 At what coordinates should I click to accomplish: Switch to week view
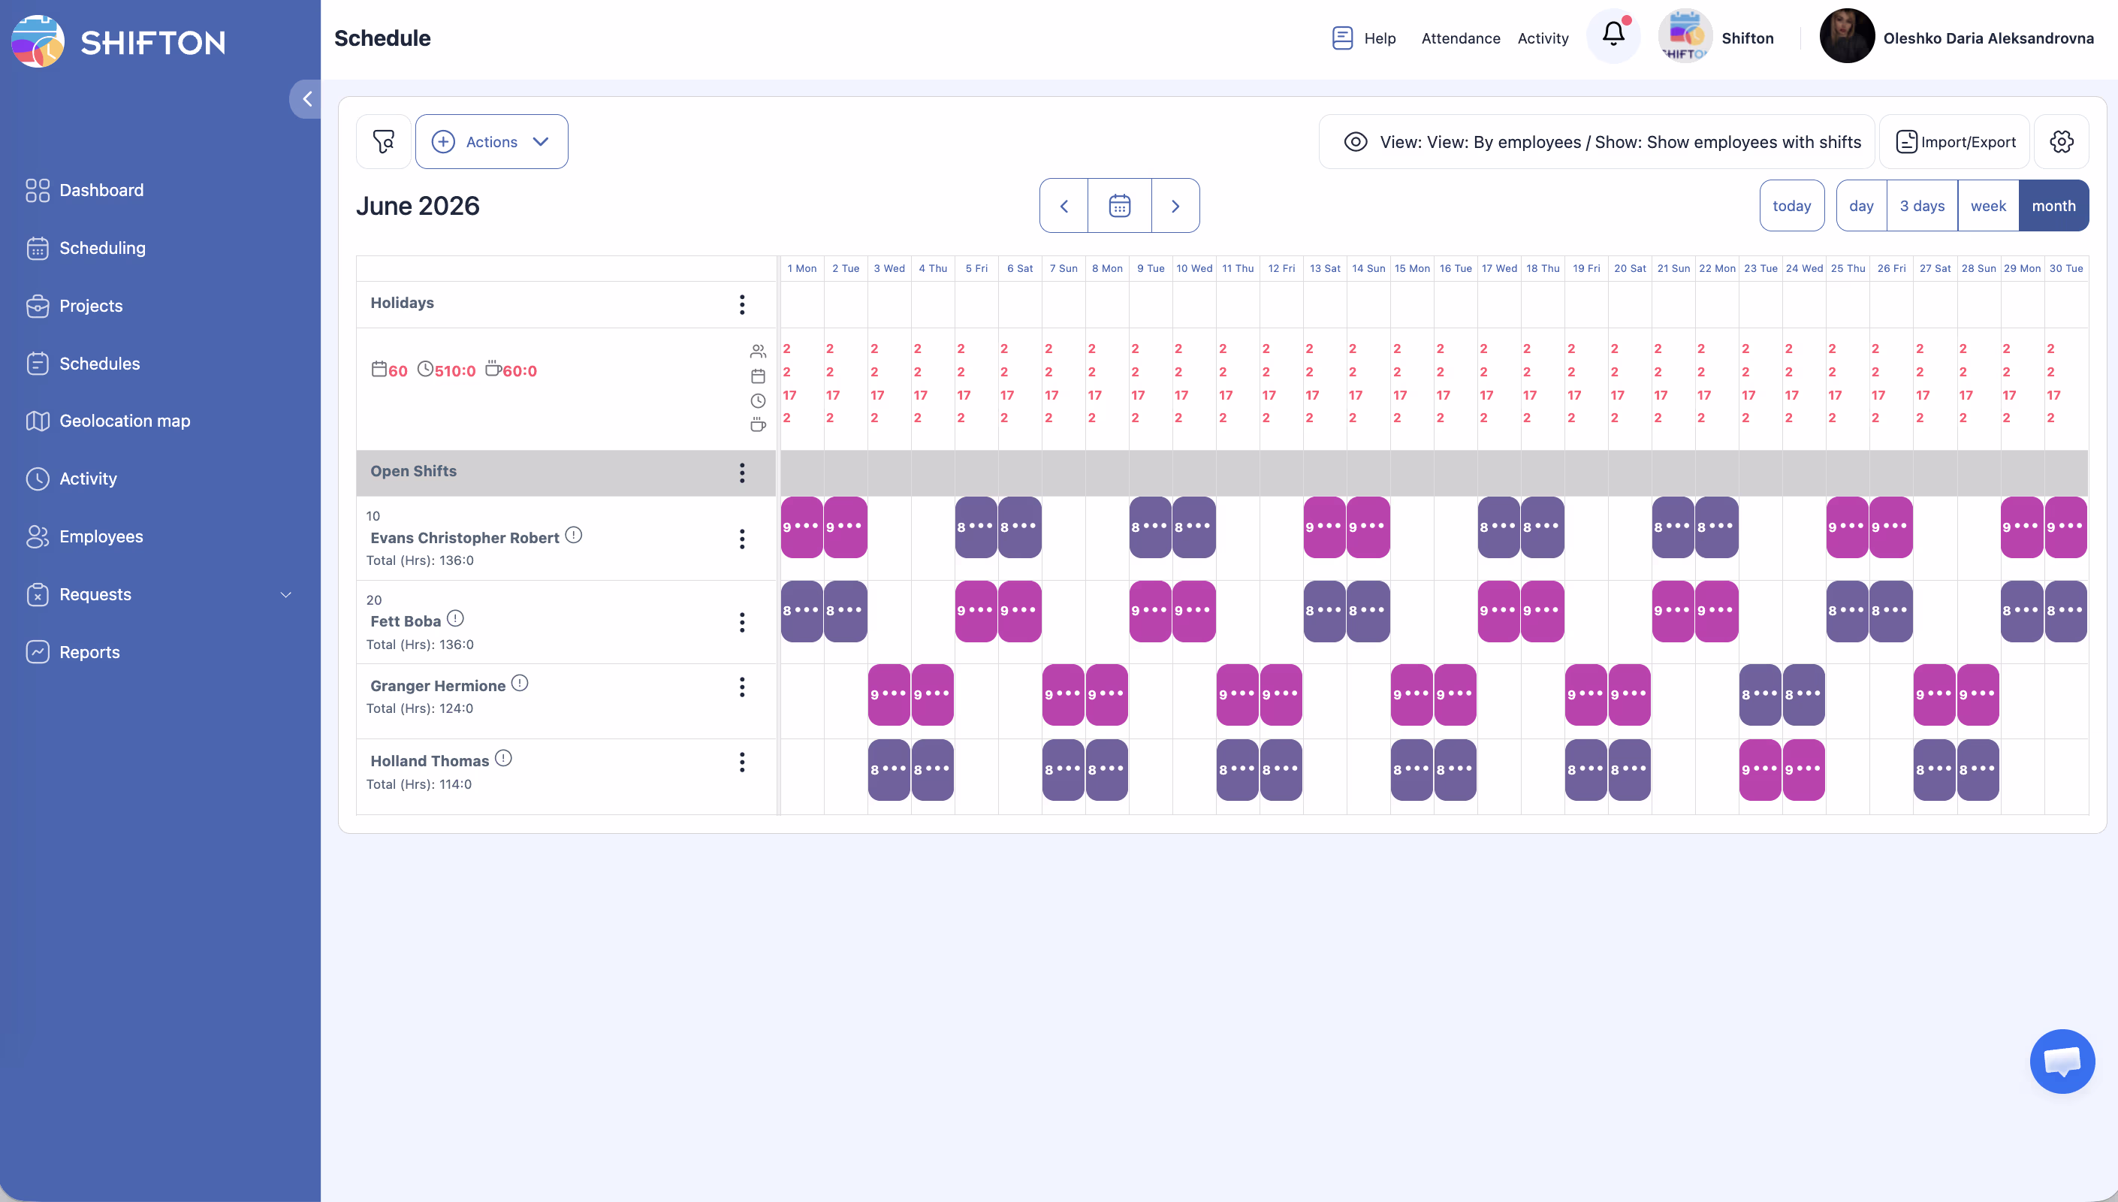point(1987,206)
